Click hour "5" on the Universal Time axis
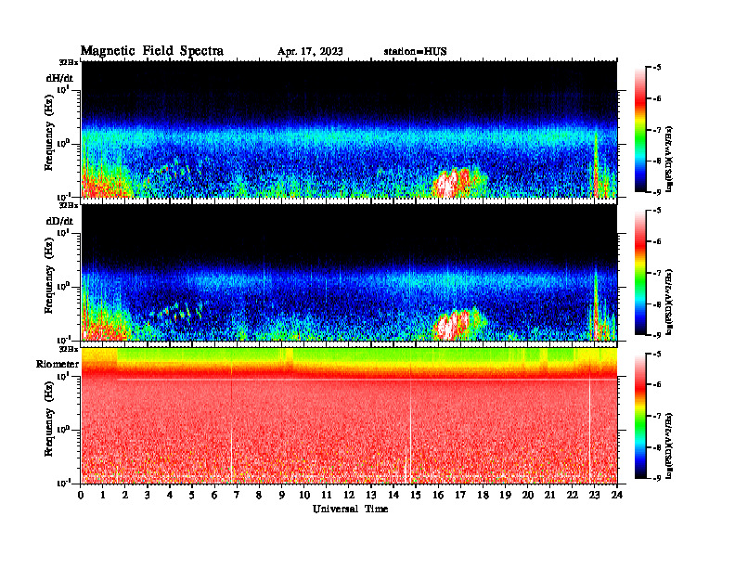The height and width of the screenshot is (568, 735). 192,496
